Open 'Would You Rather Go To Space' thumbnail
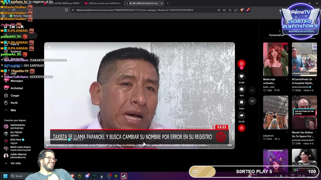Image resolution: width=321 pixels, height=180 pixels. [304, 112]
